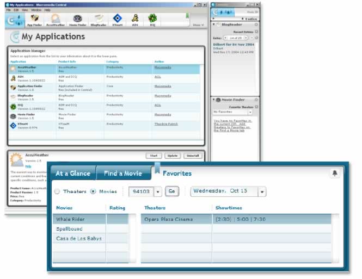Click BlogReader icon in the application list
Viewport: 362px width, 279px height.
13,97
